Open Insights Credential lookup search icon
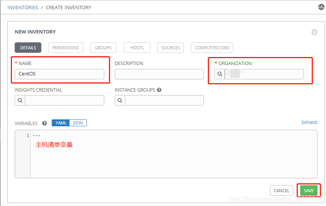 click(20, 100)
